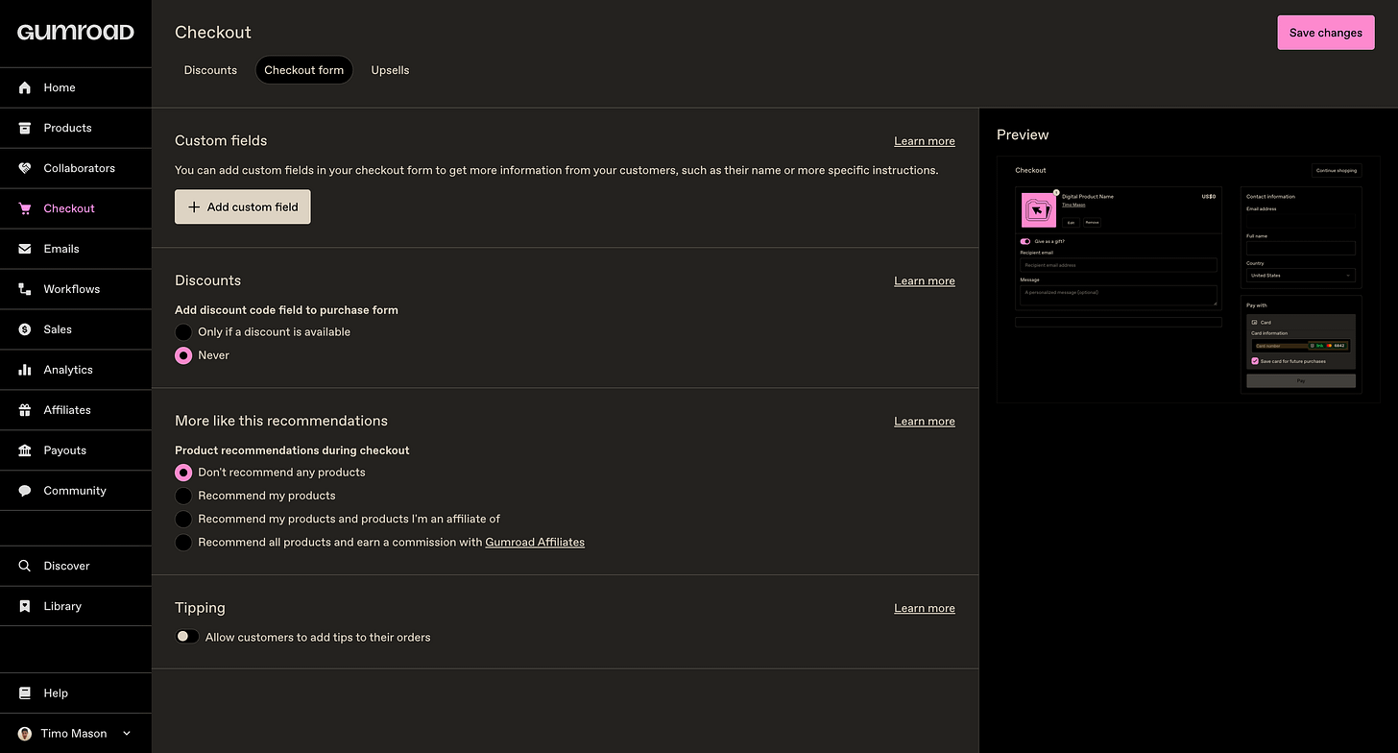Click "Product recommendations during checkout" label
Screen dimensions: 1398x753
click(292, 450)
